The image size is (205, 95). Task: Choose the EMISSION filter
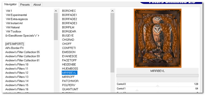[69, 52]
